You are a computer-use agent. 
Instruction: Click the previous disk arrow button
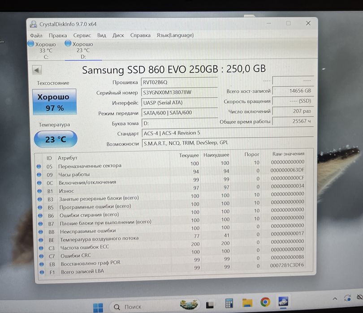pos(37,70)
